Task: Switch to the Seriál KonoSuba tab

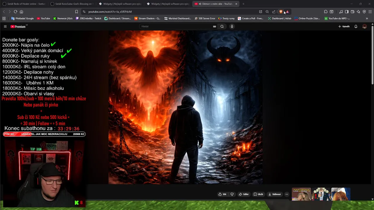Action: (72, 4)
